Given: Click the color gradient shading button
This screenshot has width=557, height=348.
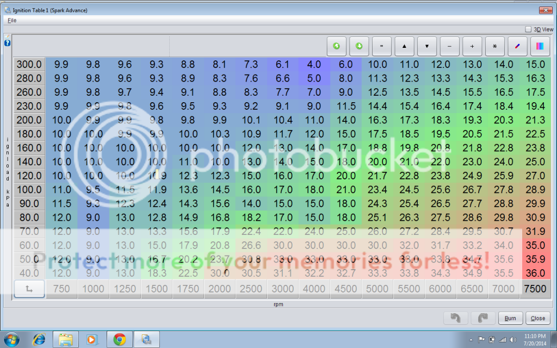Looking at the screenshot, I should tap(540, 46).
